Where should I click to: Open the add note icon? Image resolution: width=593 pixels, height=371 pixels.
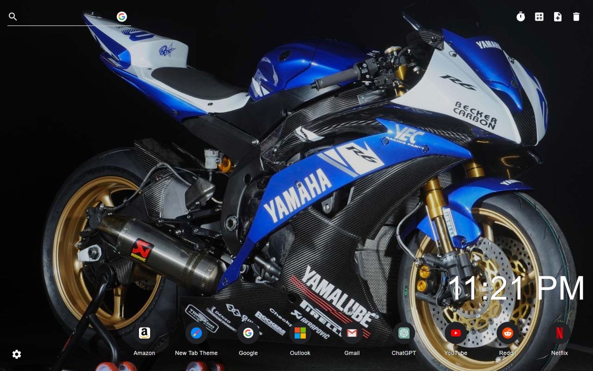coord(558,17)
